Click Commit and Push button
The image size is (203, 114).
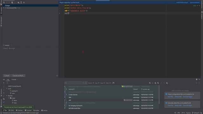pyautogui.click(x=18, y=76)
